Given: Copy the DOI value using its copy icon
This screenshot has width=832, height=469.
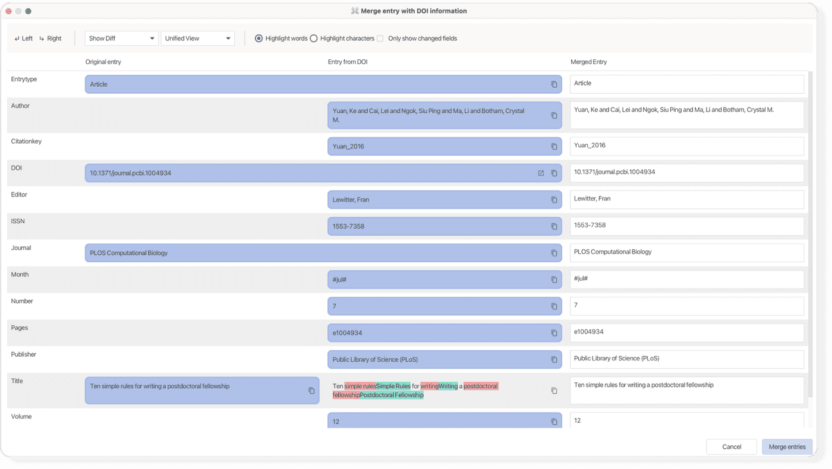Looking at the screenshot, I should click(x=553, y=173).
